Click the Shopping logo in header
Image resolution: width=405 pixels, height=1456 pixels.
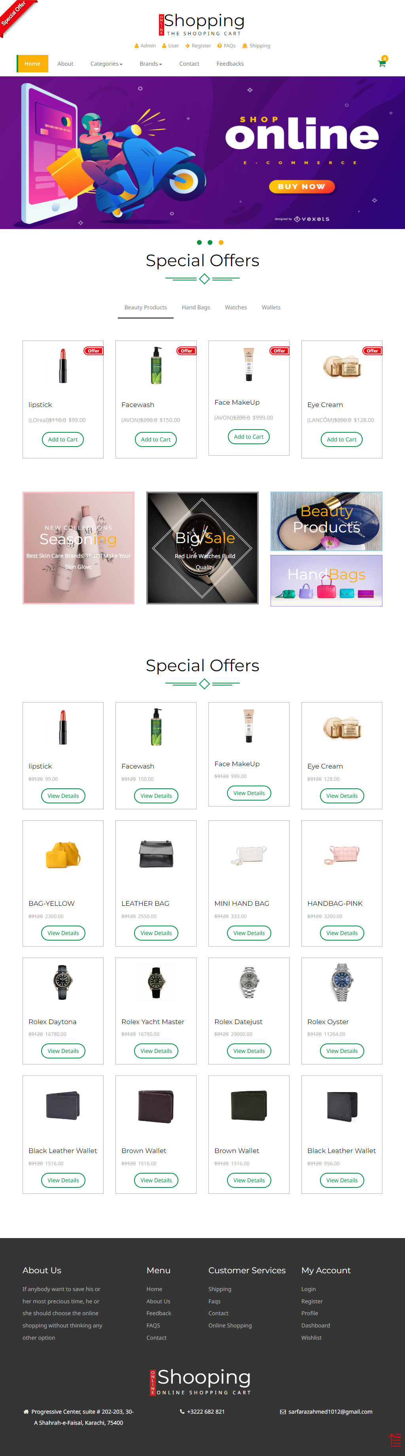[x=202, y=25]
